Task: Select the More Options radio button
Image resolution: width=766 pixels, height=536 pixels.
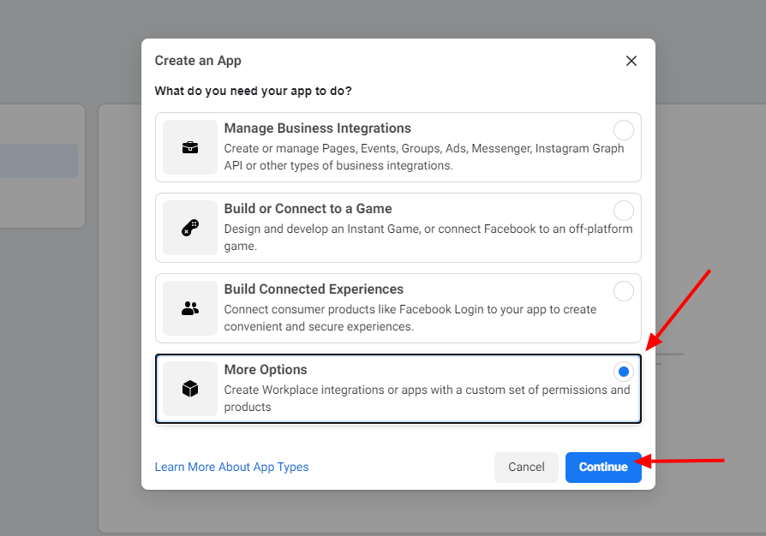Action: 624,372
